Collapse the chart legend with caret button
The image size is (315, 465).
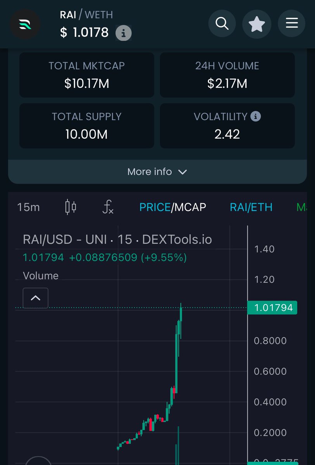pos(35,298)
